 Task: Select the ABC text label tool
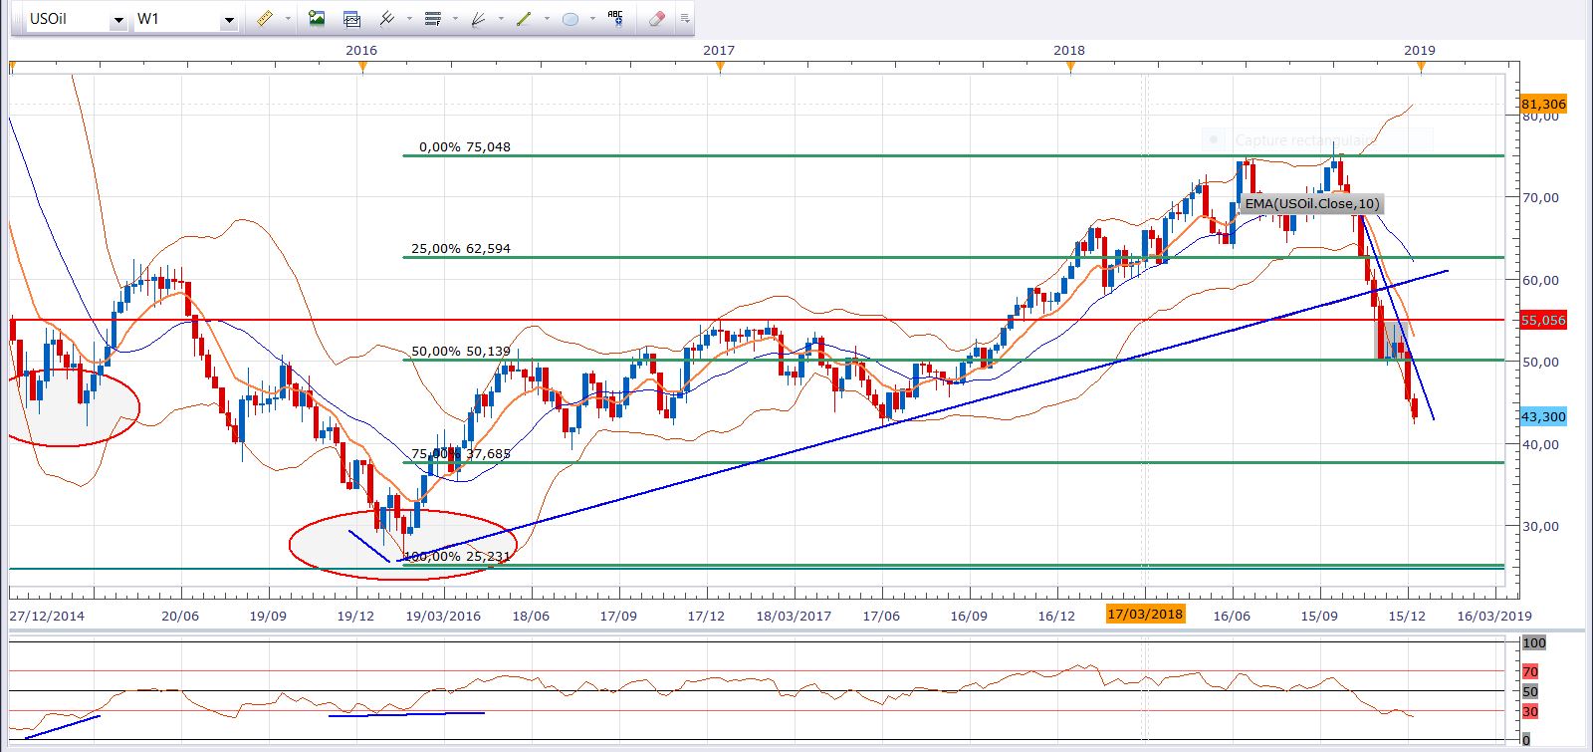click(615, 19)
